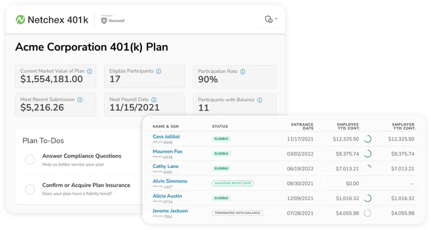
Task: Click entrance date 07/28/2021
Action: 300,214
